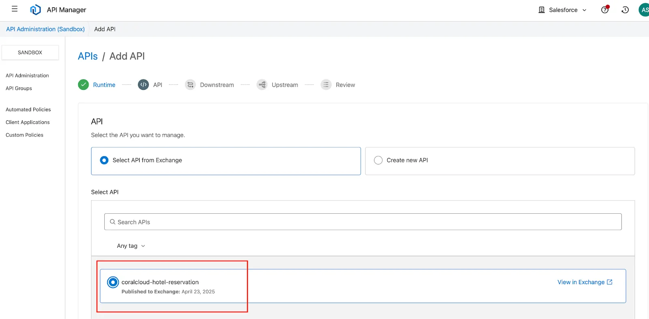Click inside the Search APIs field
The width and height of the screenshot is (649, 319).
click(363, 222)
